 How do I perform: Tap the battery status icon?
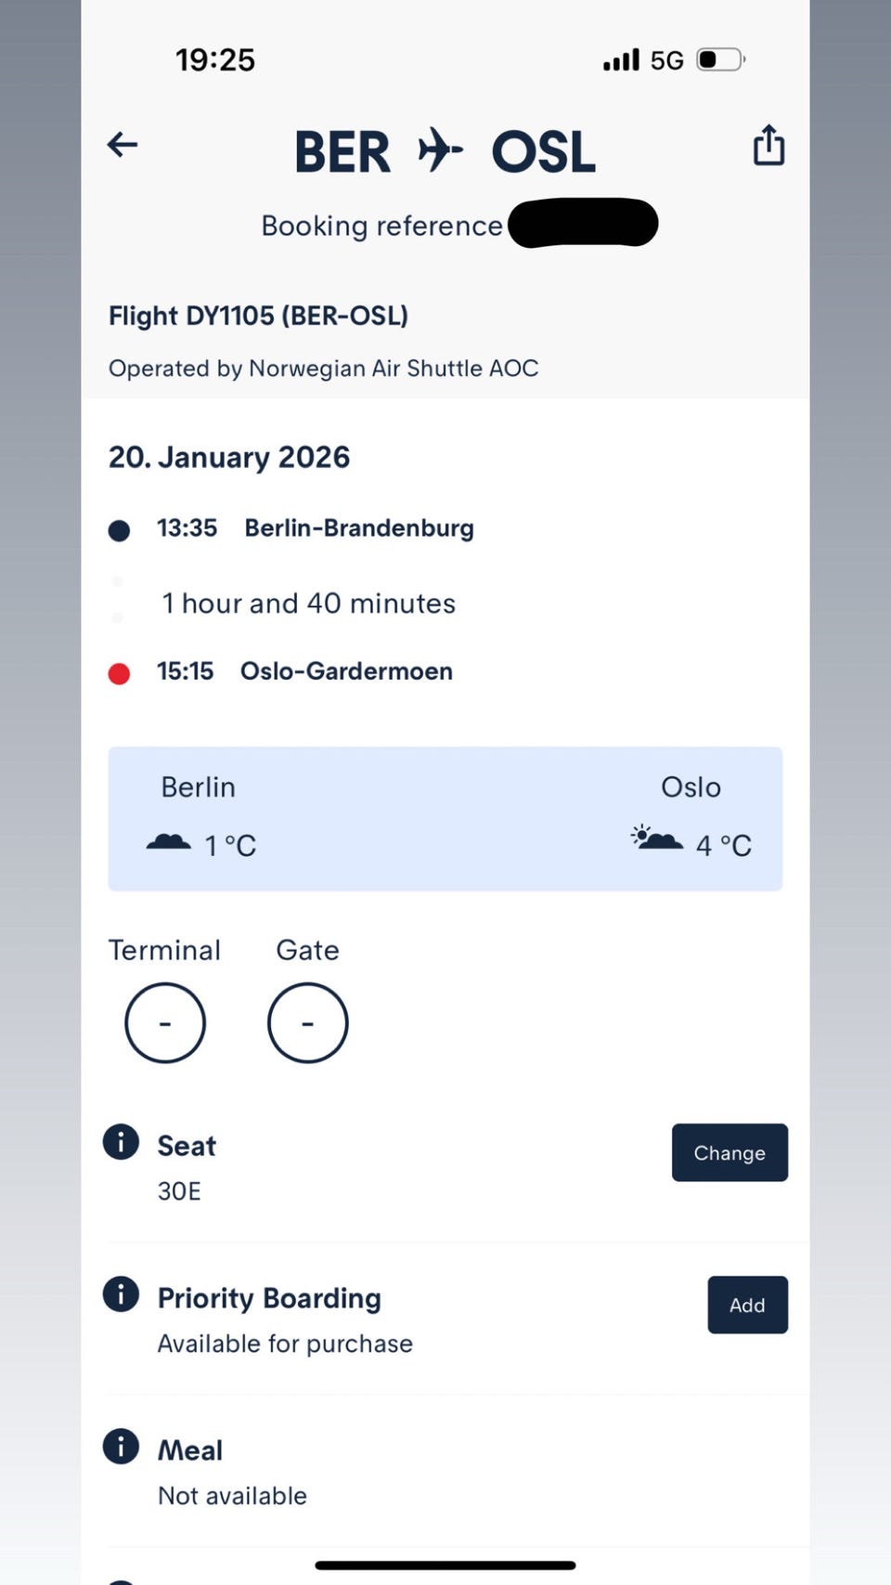pyautogui.click(x=720, y=60)
